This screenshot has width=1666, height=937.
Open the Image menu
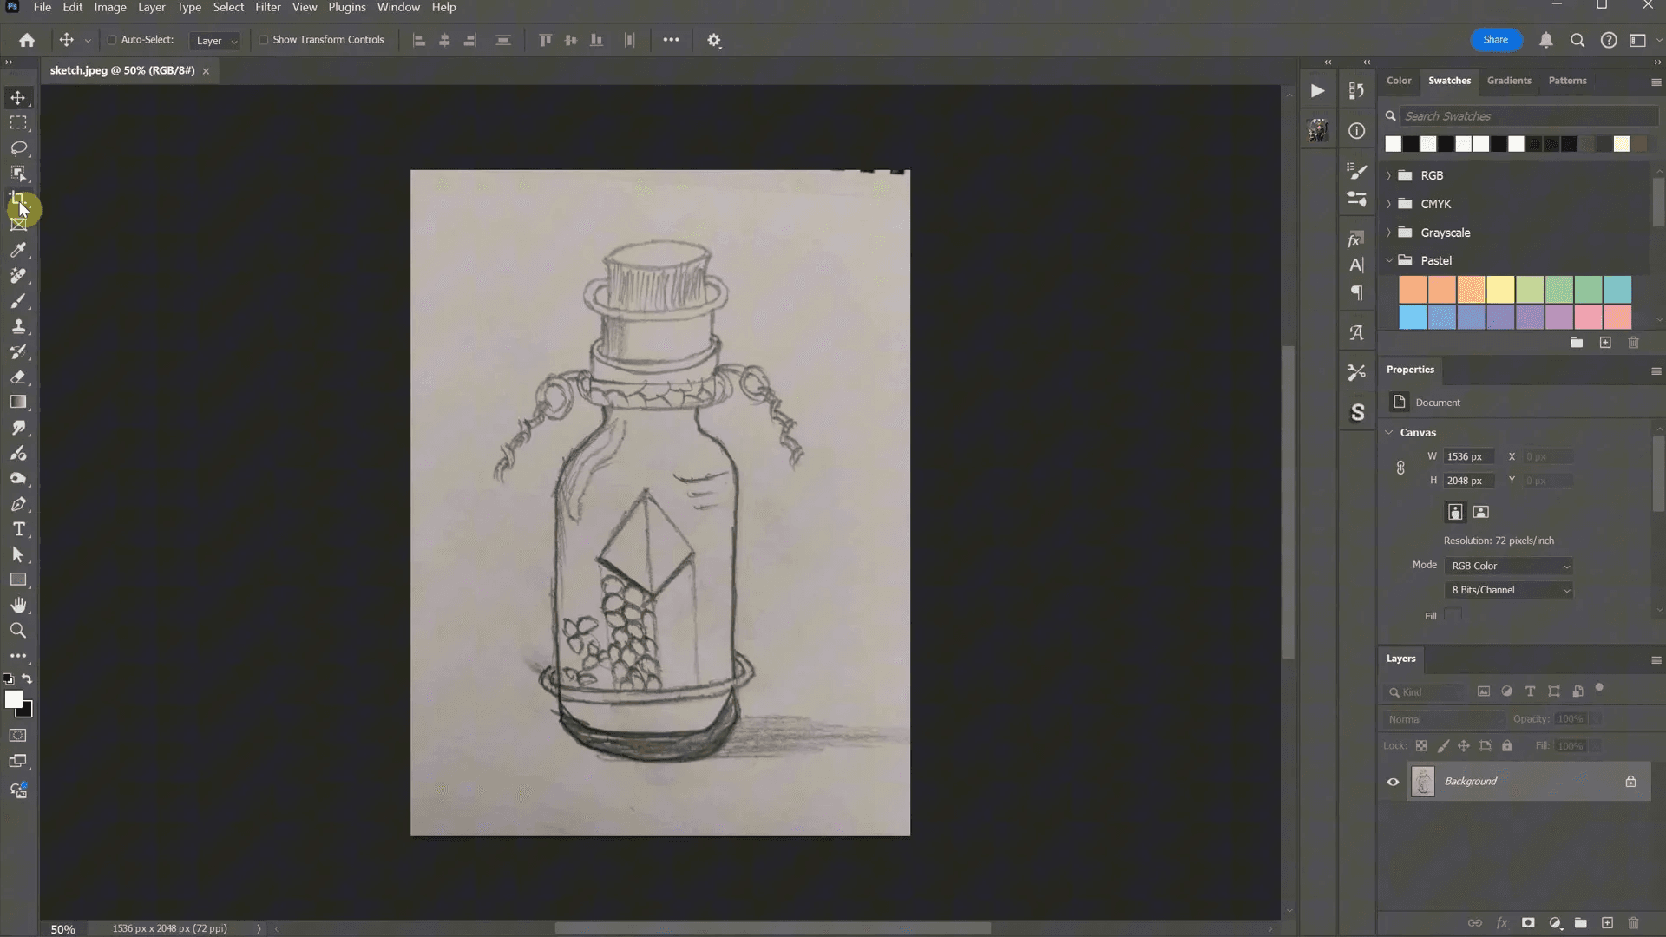coord(110,7)
